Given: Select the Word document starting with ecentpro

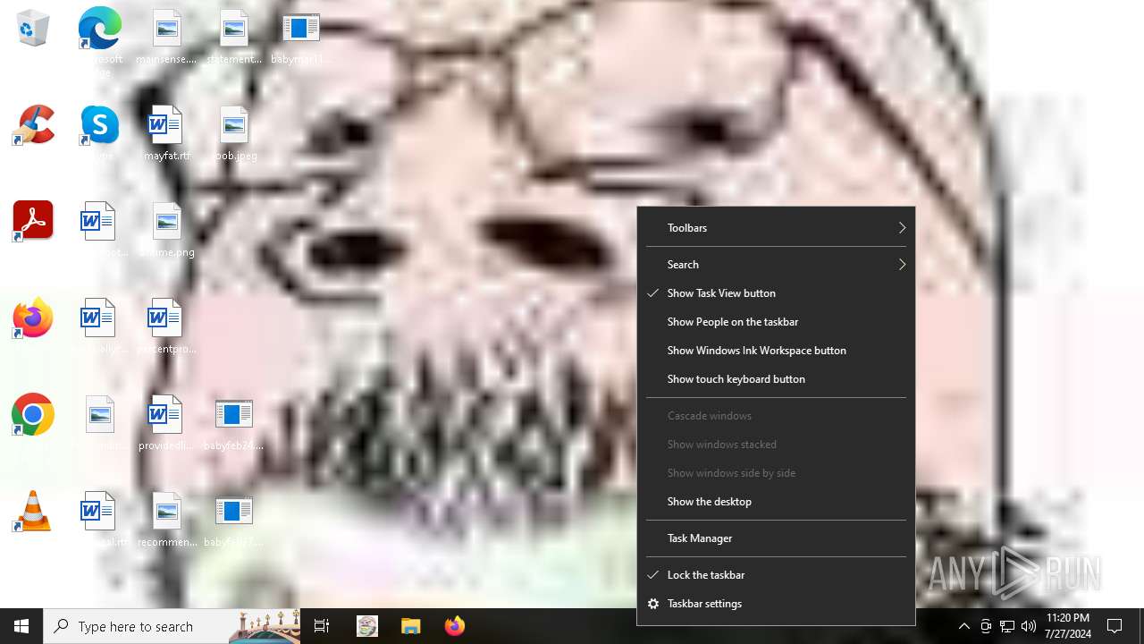Looking at the screenshot, I should pos(166,327).
